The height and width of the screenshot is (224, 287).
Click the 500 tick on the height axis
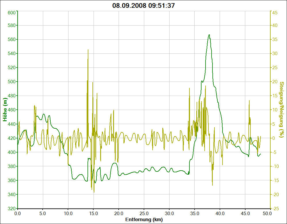point(12,82)
